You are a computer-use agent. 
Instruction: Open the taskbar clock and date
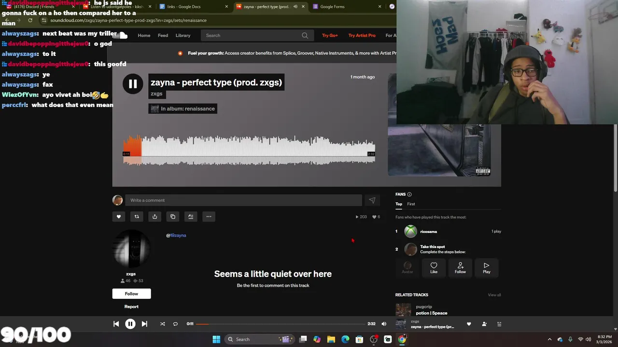[604, 339]
